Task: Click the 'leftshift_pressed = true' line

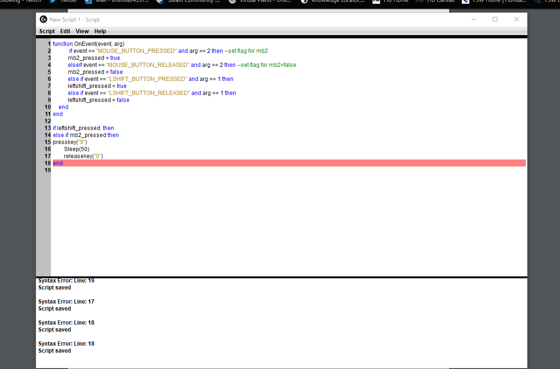Action: 97,86
